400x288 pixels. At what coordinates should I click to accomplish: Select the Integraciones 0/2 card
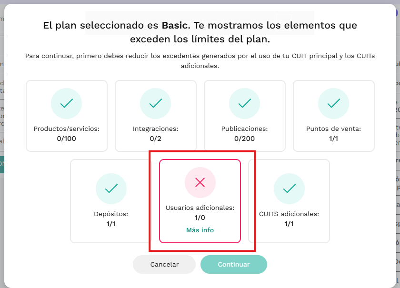coord(156,116)
